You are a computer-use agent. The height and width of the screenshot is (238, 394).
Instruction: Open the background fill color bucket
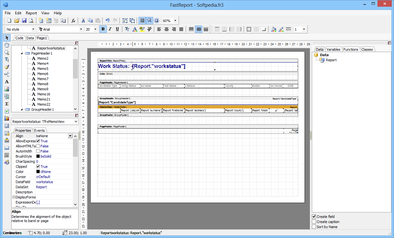[x=274, y=29]
